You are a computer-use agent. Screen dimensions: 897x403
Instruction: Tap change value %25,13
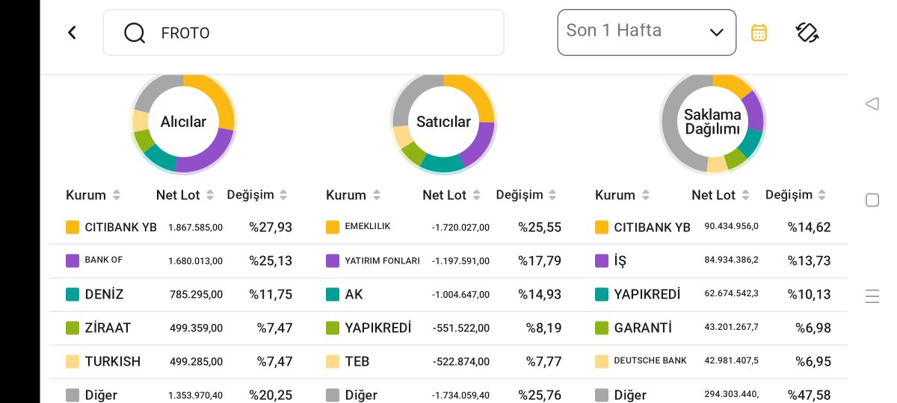click(x=271, y=260)
